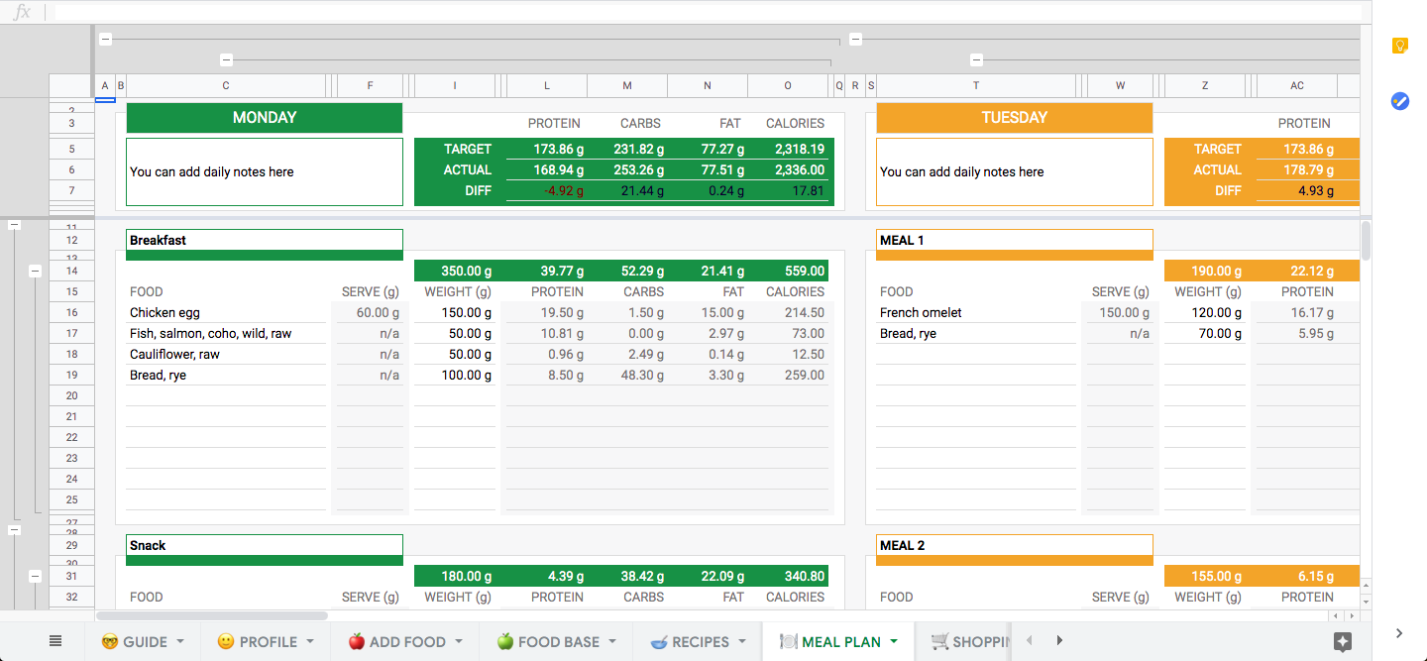Select the 'Cauliflower, raw' cell
Viewport: 1427px width, 661px height.
click(226, 354)
